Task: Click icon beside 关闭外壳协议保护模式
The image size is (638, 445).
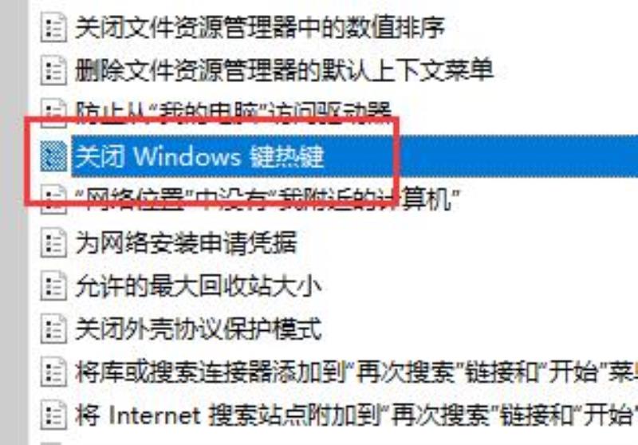Action: tap(53, 329)
